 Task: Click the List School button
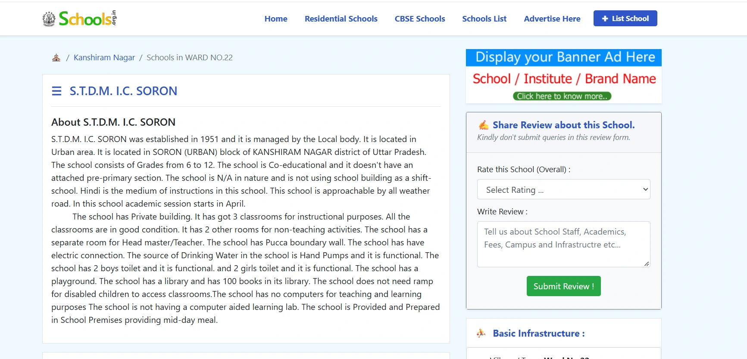[625, 19]
